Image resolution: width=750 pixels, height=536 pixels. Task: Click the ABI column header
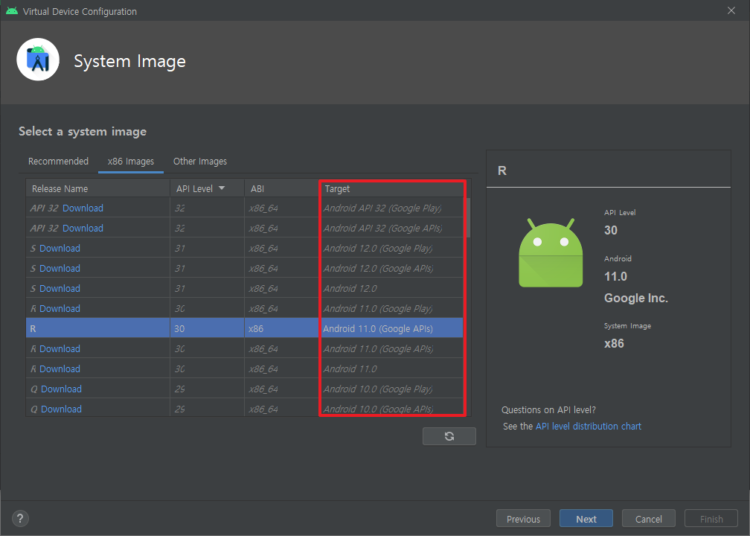click(x=281, y=188)
